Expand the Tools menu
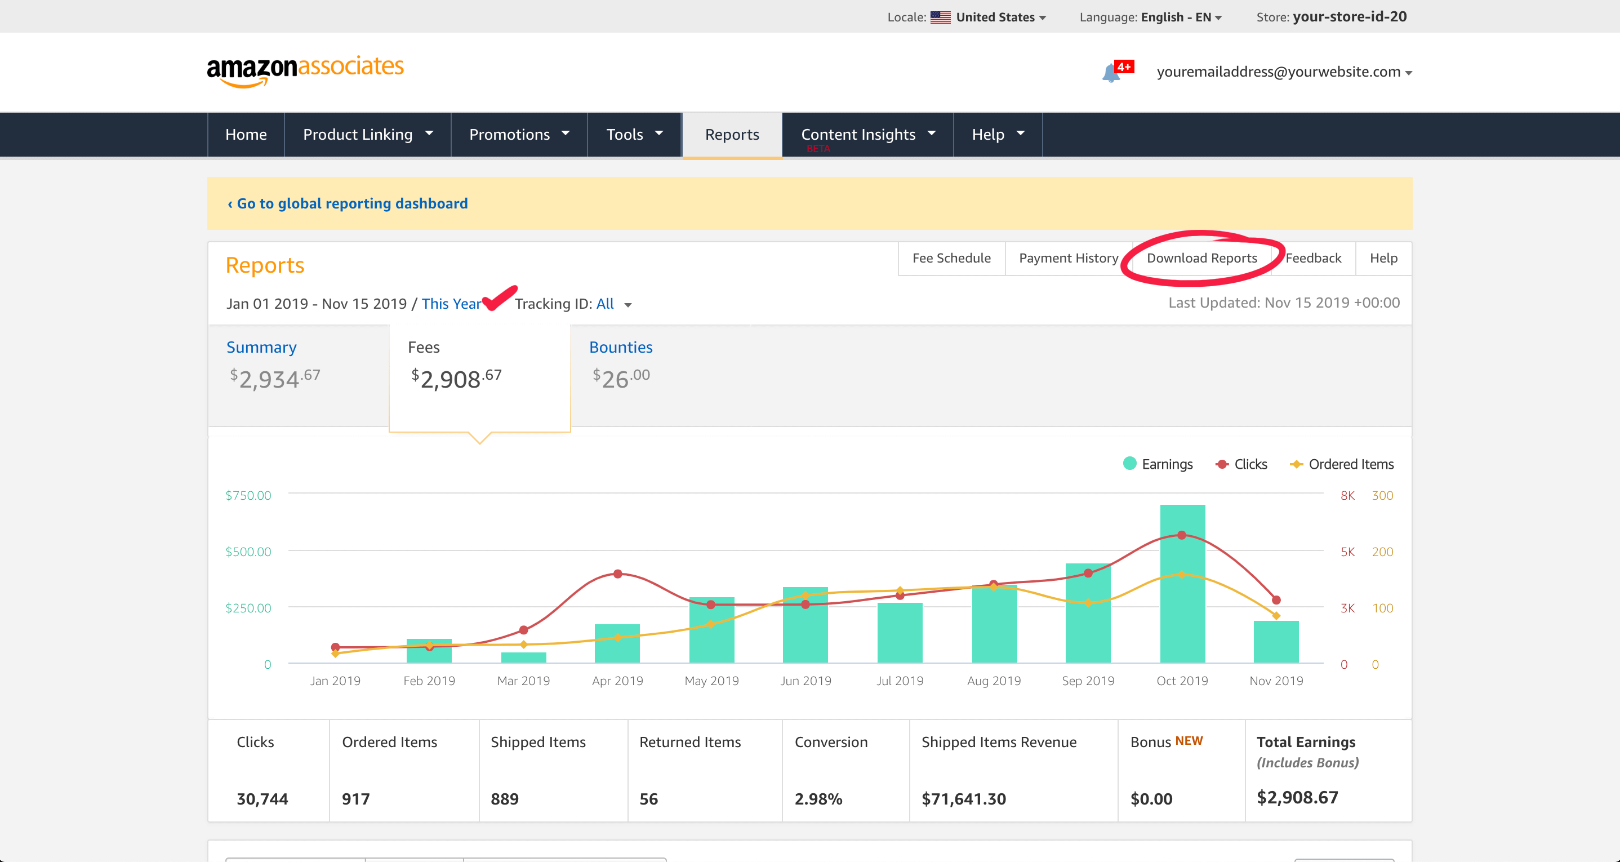 pos(635,135)
